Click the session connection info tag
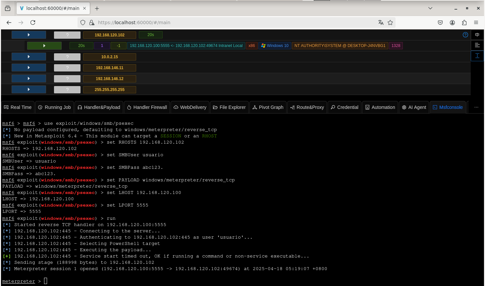 click(186, 46)
